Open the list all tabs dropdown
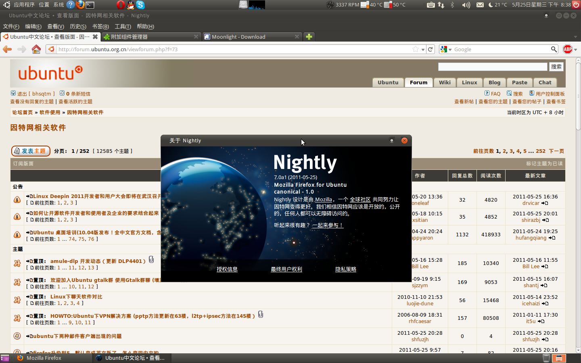 [575, 37]
